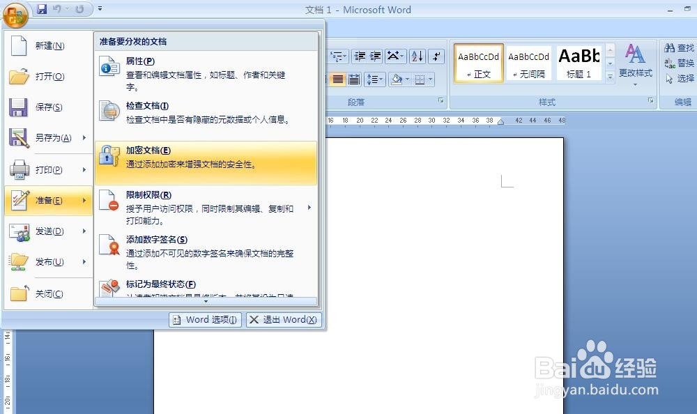The image size is (697, 414).
Task: Apply the 正文 style
Action: click(x=479, y=63)
